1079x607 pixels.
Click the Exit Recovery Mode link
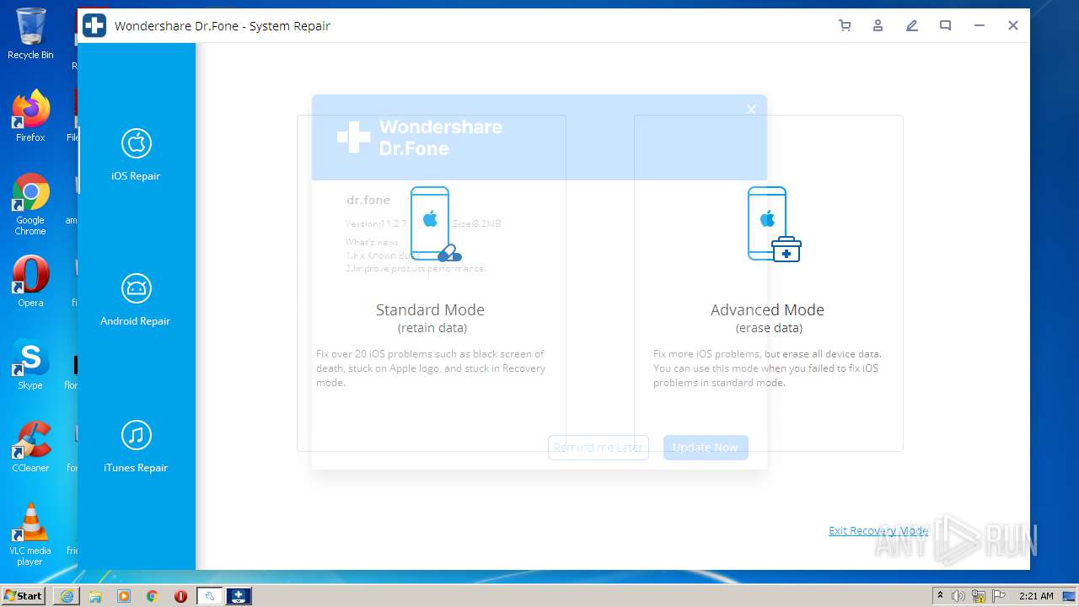pos(878,530)
